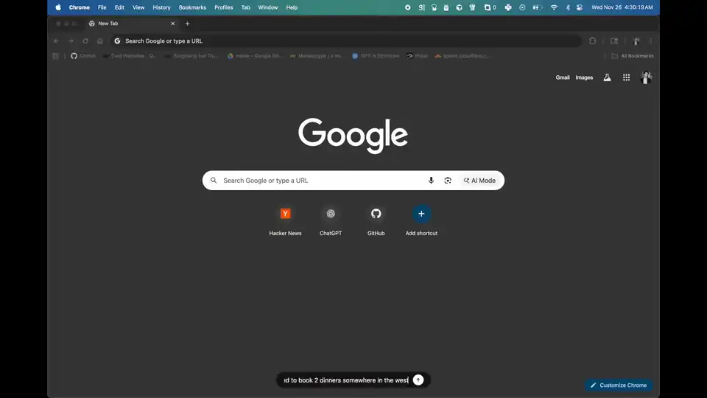Click the profile avatar in Chrome toolbar
The image size is (707, 398).
point(636,41)
